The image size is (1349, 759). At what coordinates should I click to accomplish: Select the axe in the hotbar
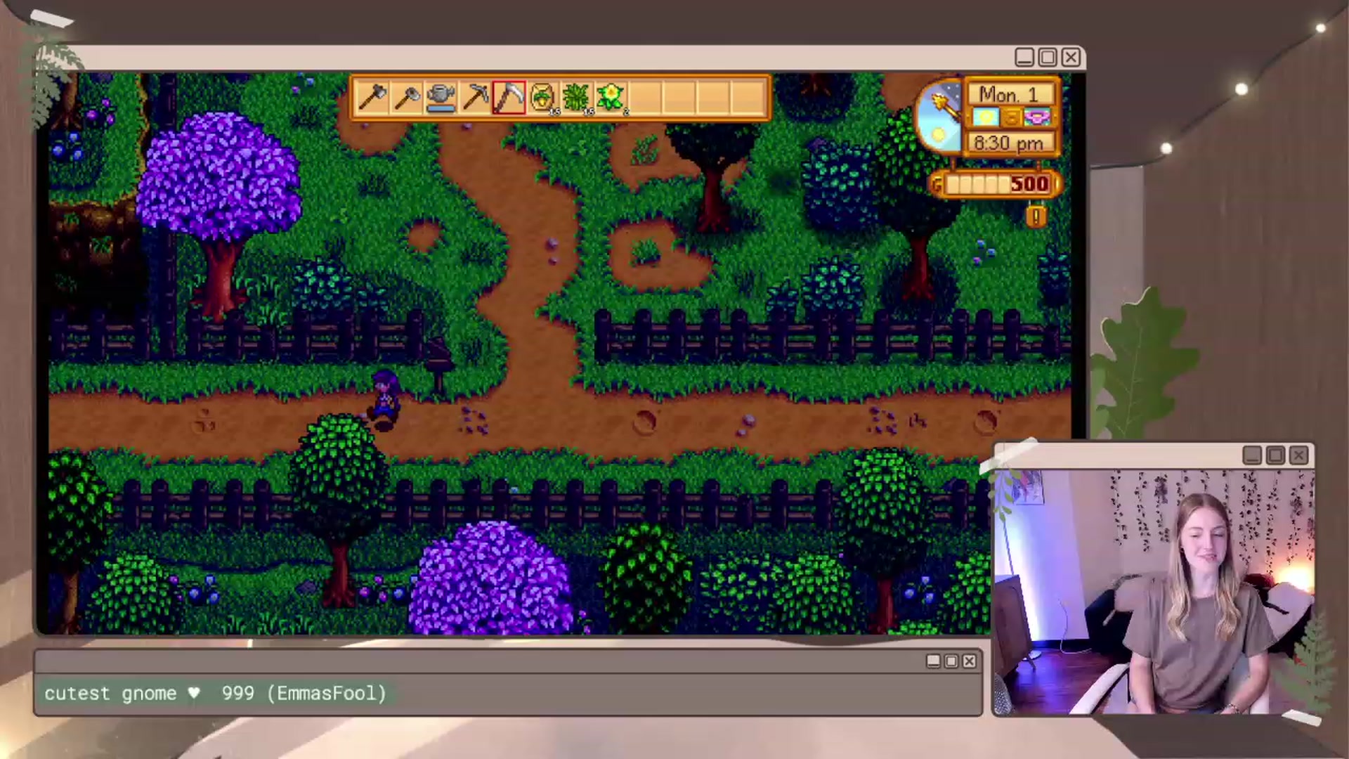(x=372, y=97)
